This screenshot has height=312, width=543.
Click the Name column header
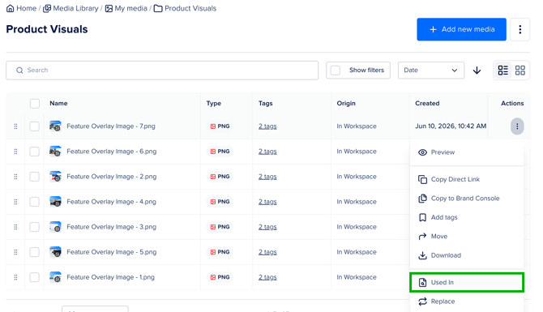(x=58, y=104)
